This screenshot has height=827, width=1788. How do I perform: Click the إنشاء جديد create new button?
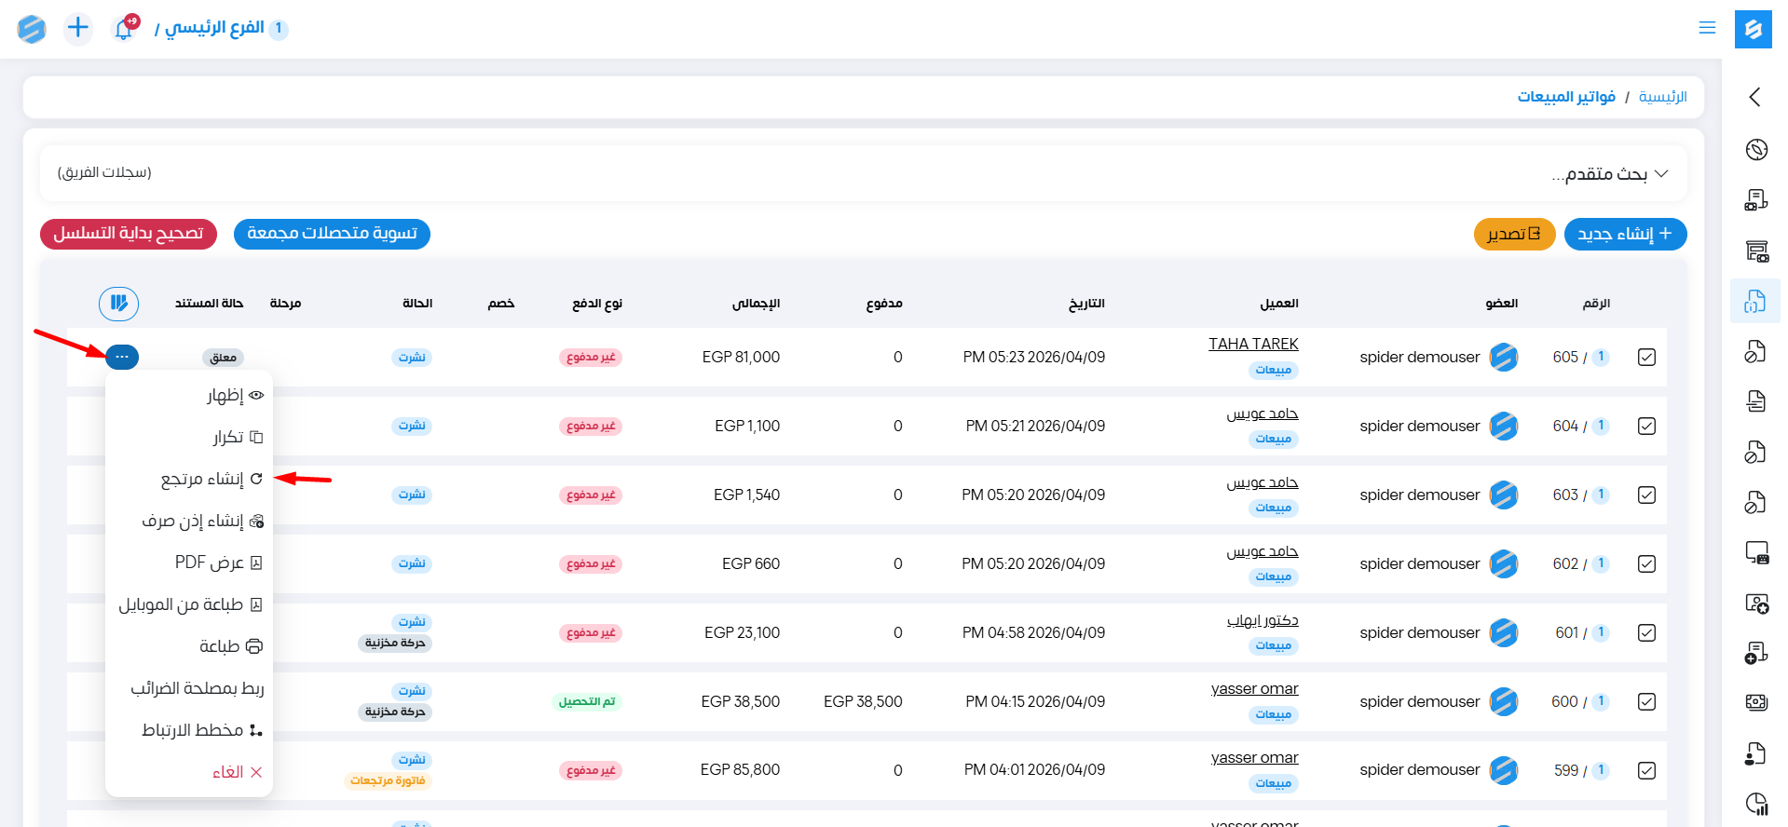(x=1625, y=234)
